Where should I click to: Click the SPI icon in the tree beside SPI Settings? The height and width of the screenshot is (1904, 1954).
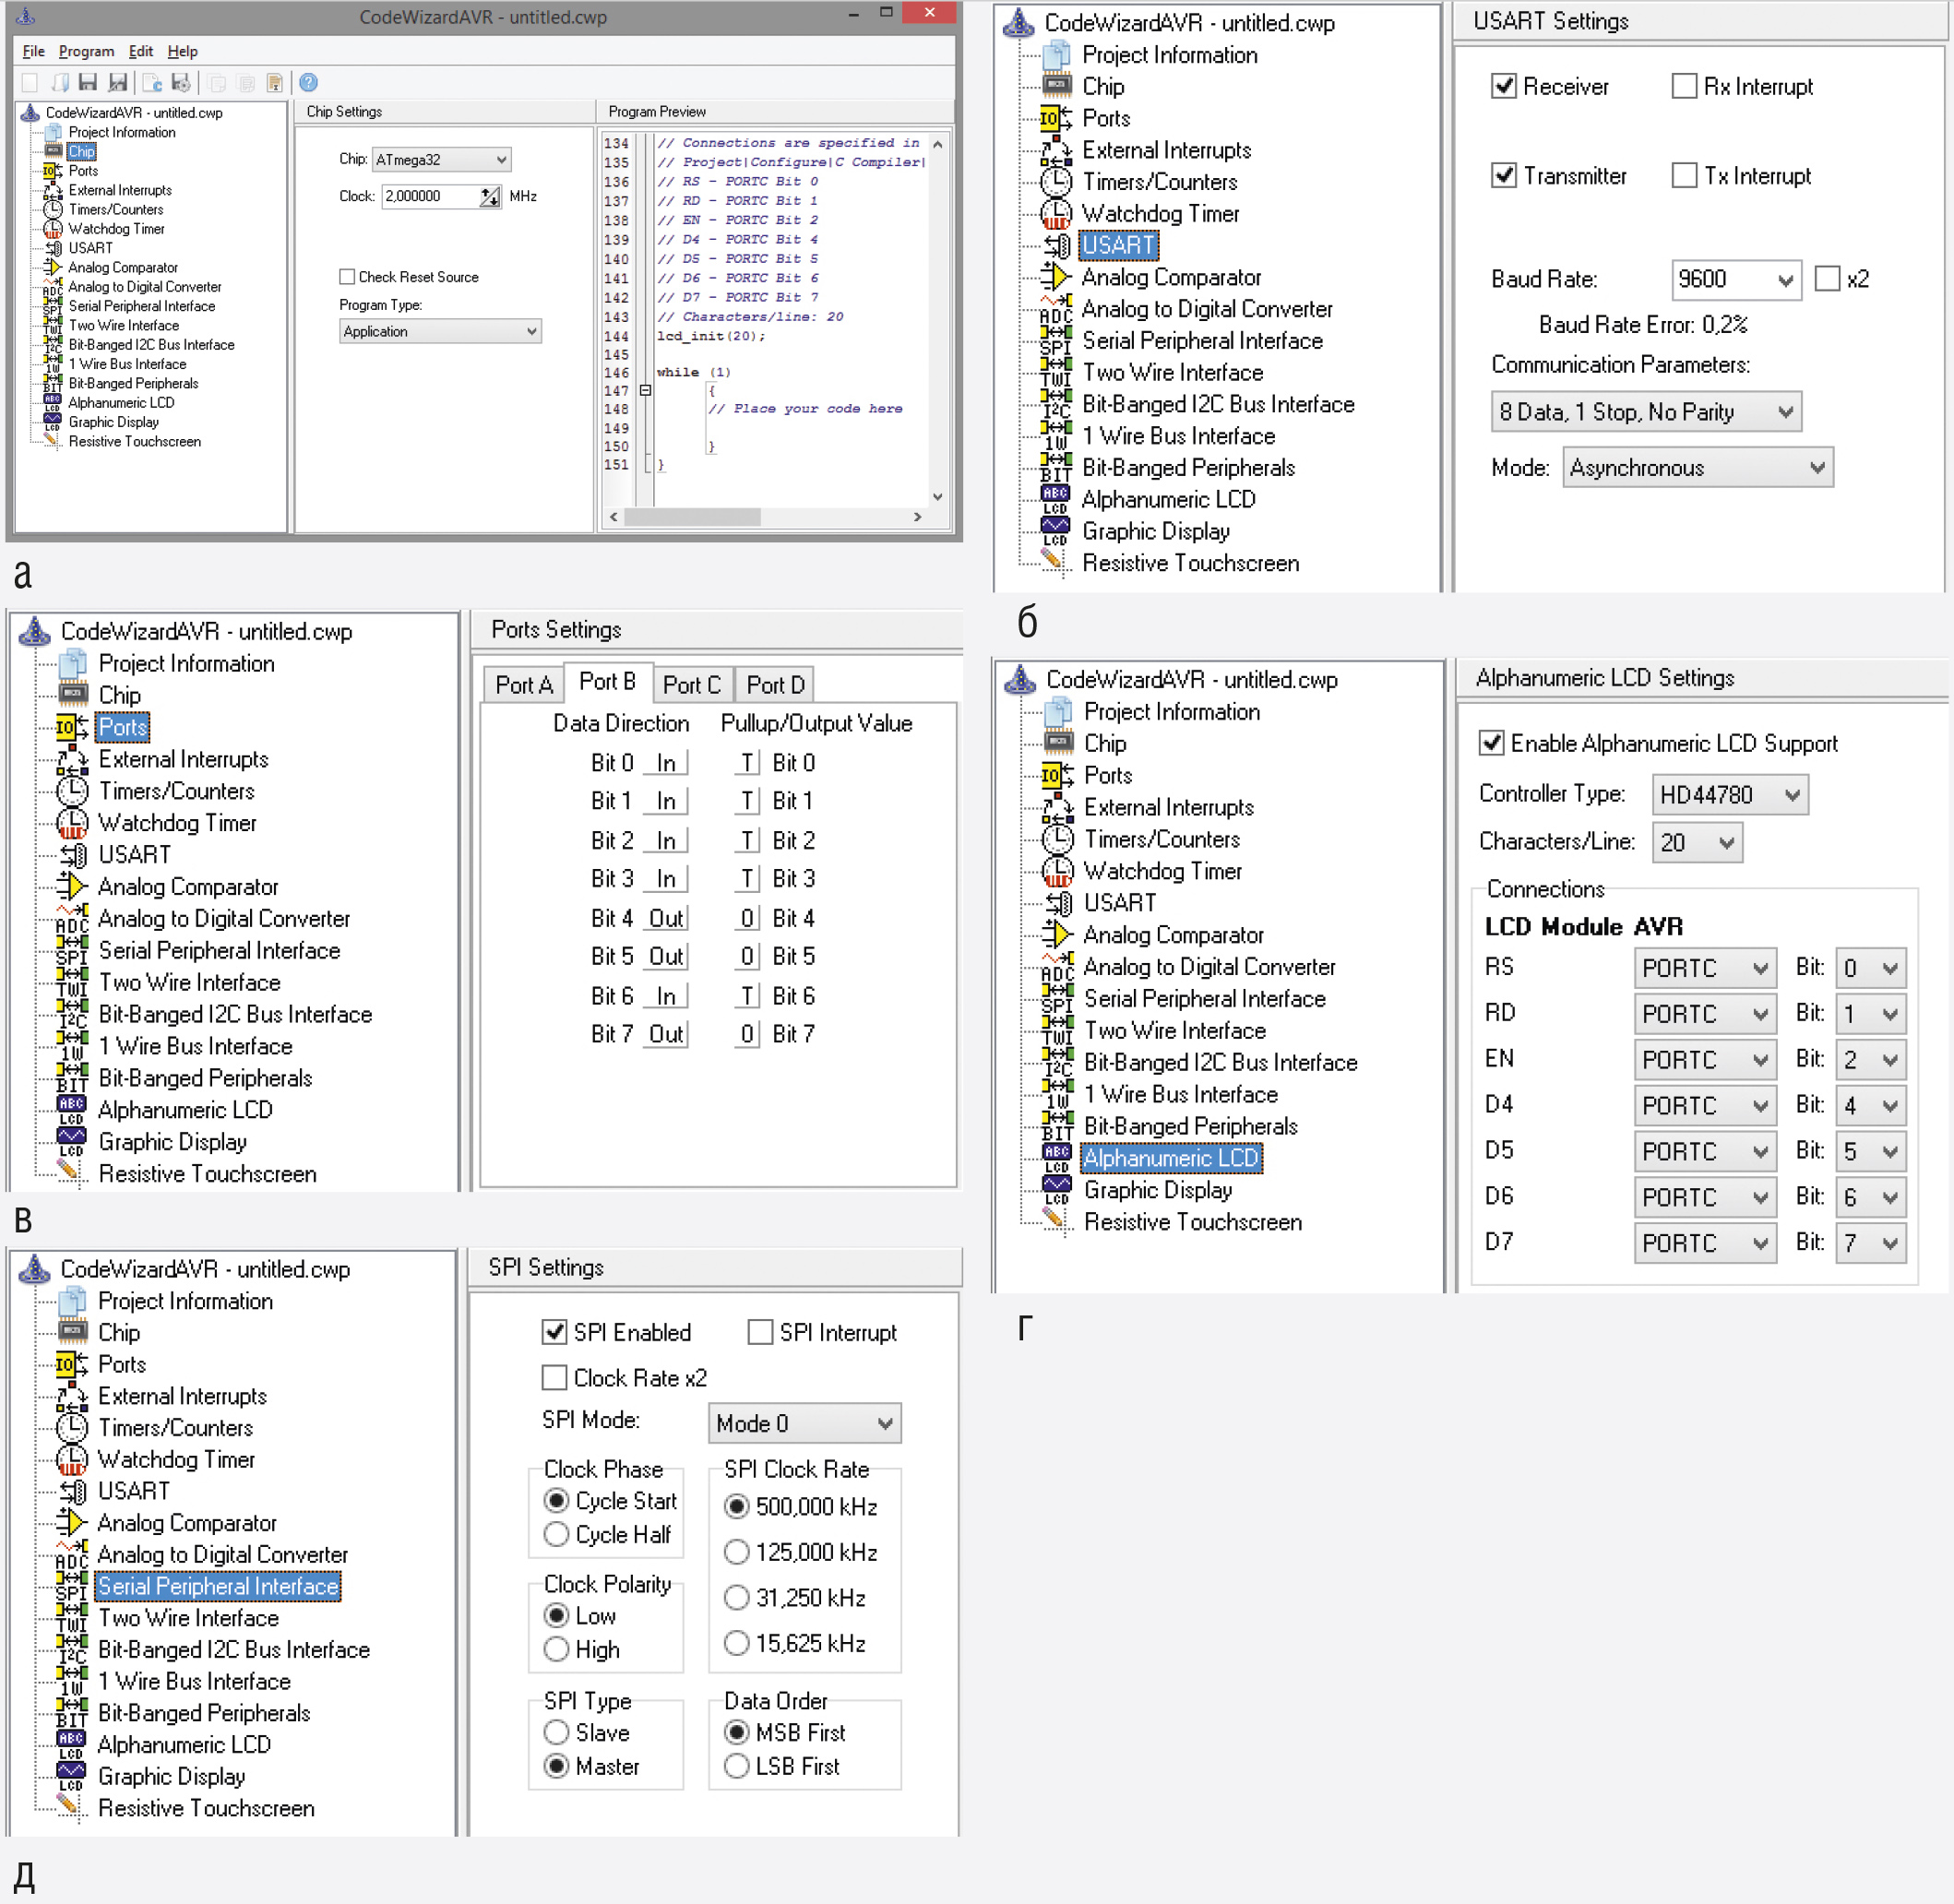pos(72,1586)
